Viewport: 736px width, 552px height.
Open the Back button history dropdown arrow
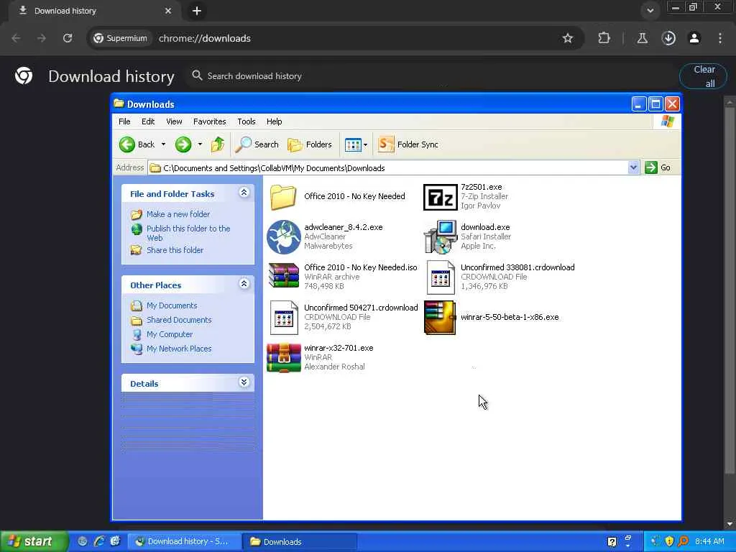pos(163,144)
